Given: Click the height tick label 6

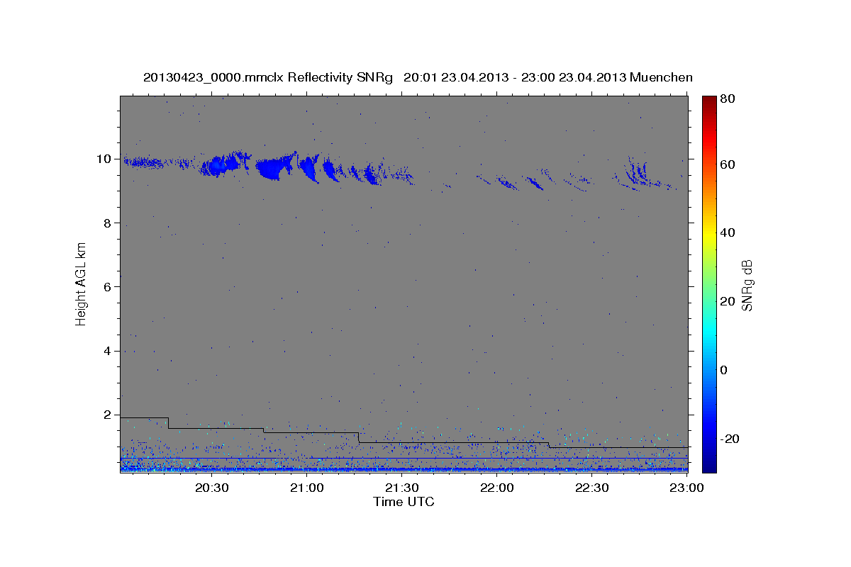Looking at the screenshot, I should coord(107,287).
